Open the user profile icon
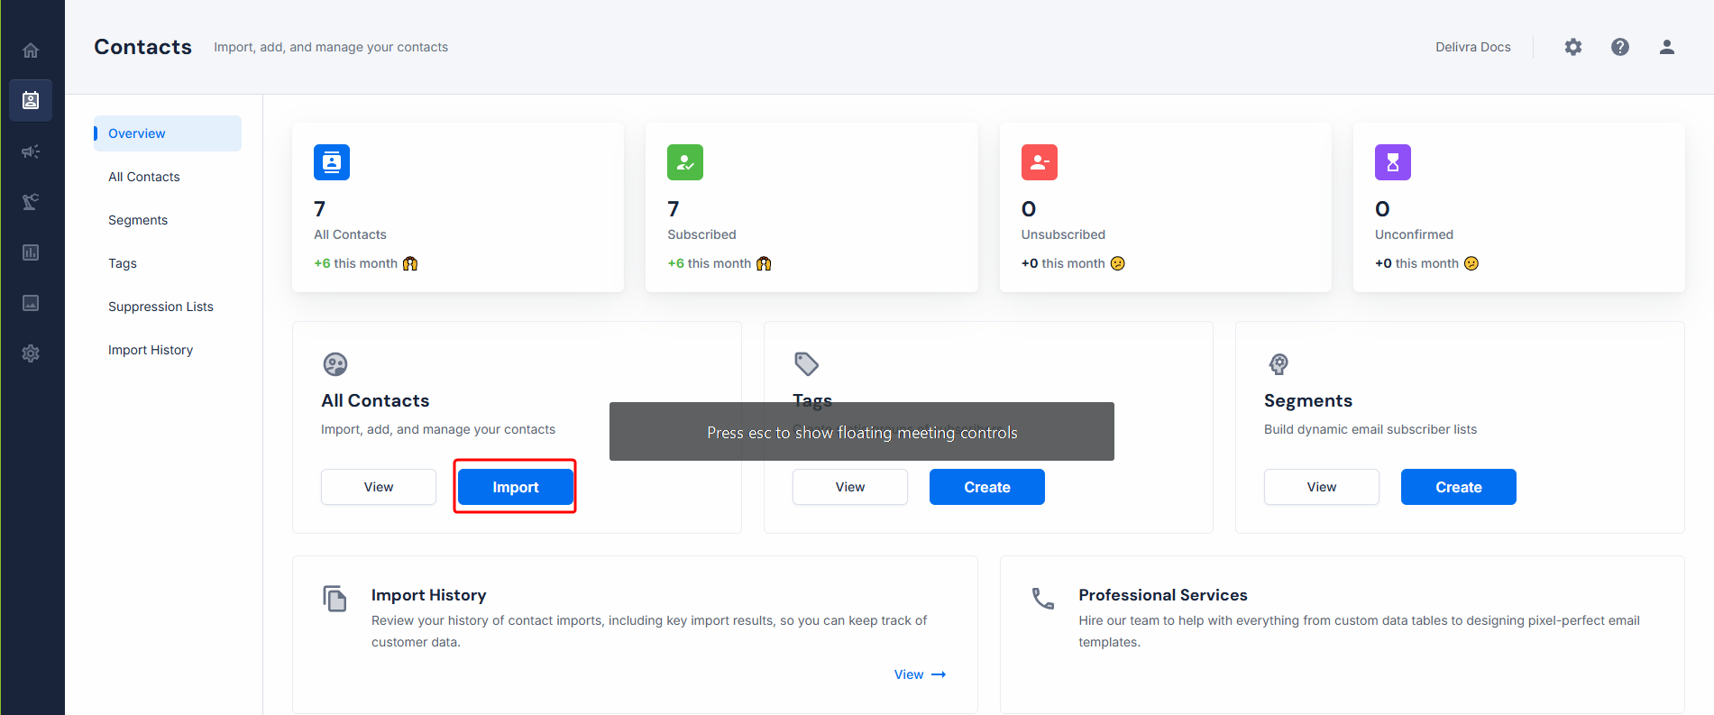Viewport: 1714px width, 715px height. pos(1667,47)
